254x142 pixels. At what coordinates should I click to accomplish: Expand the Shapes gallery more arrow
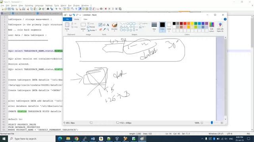(137, 30)
